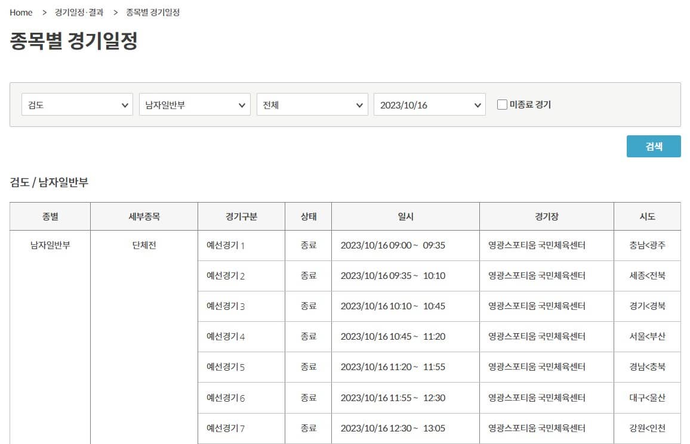Click the 종별 column header

(x=50, y=216)
